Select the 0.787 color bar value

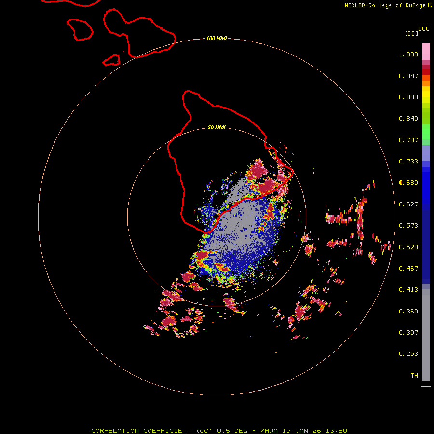tap(408, 140)
